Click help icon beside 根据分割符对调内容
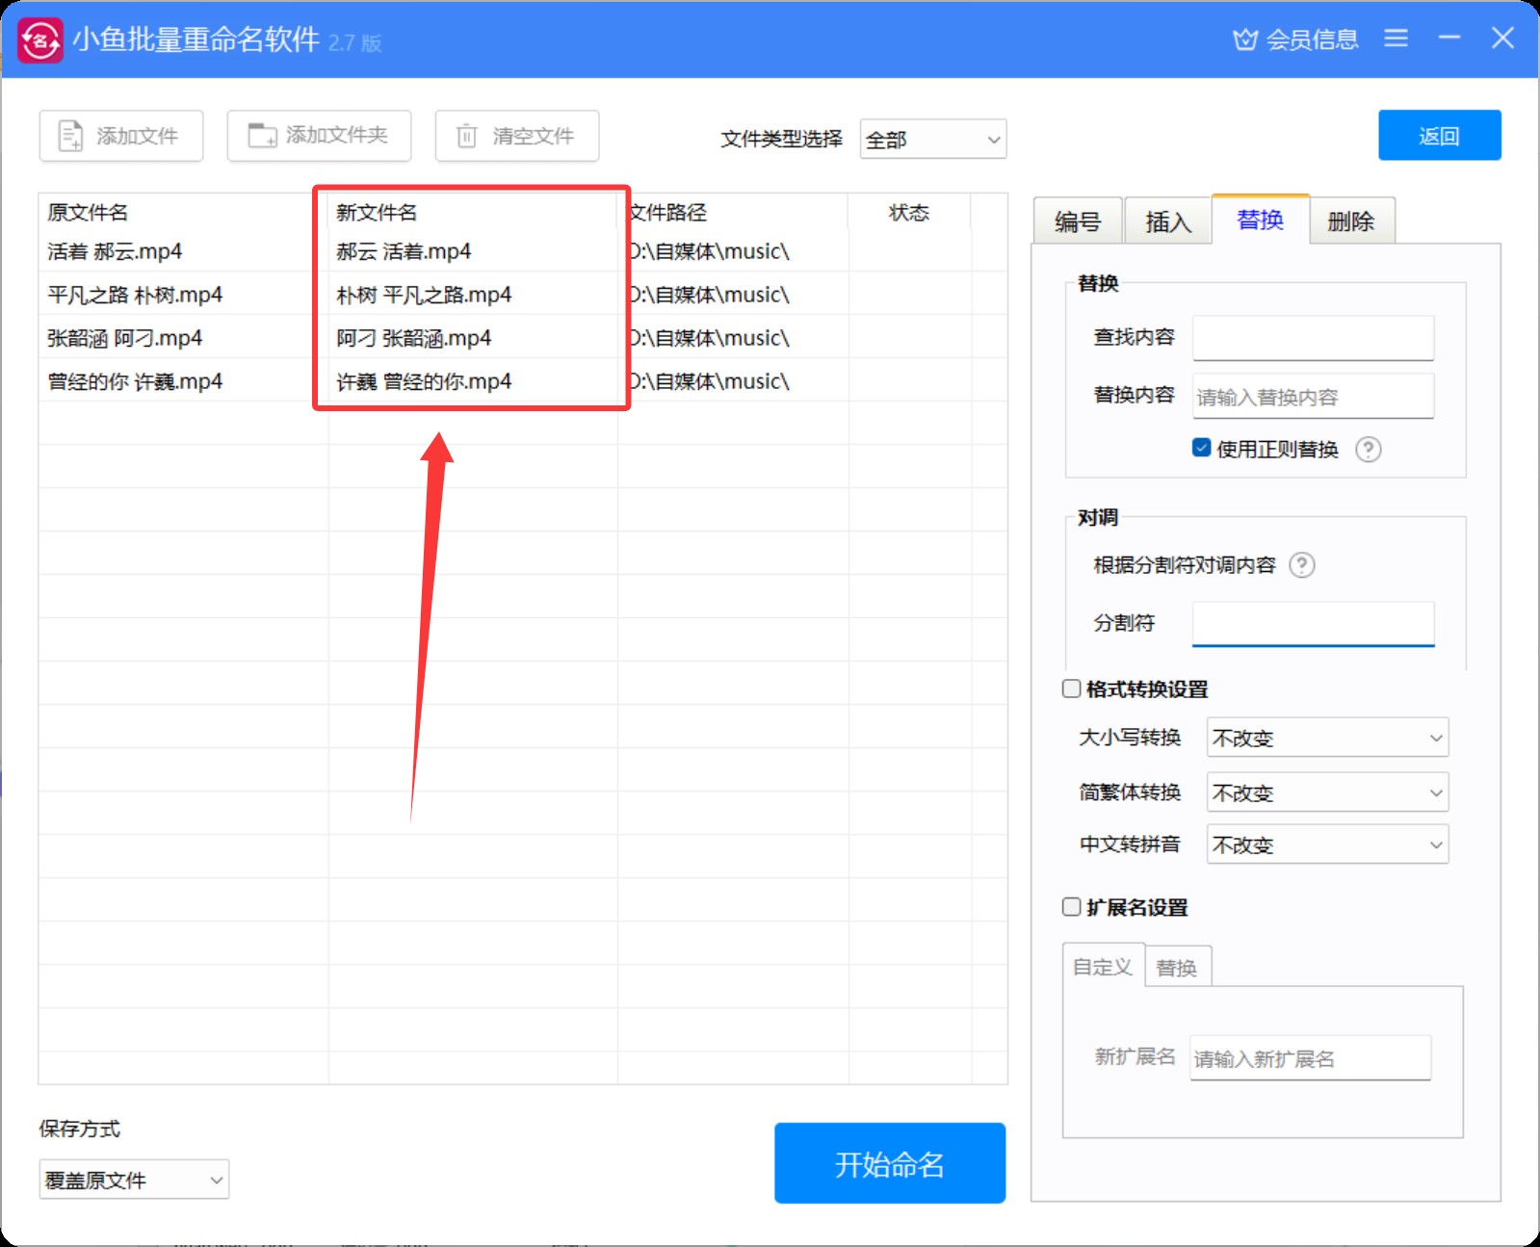1540x1247 pixels. (1301, 565)
